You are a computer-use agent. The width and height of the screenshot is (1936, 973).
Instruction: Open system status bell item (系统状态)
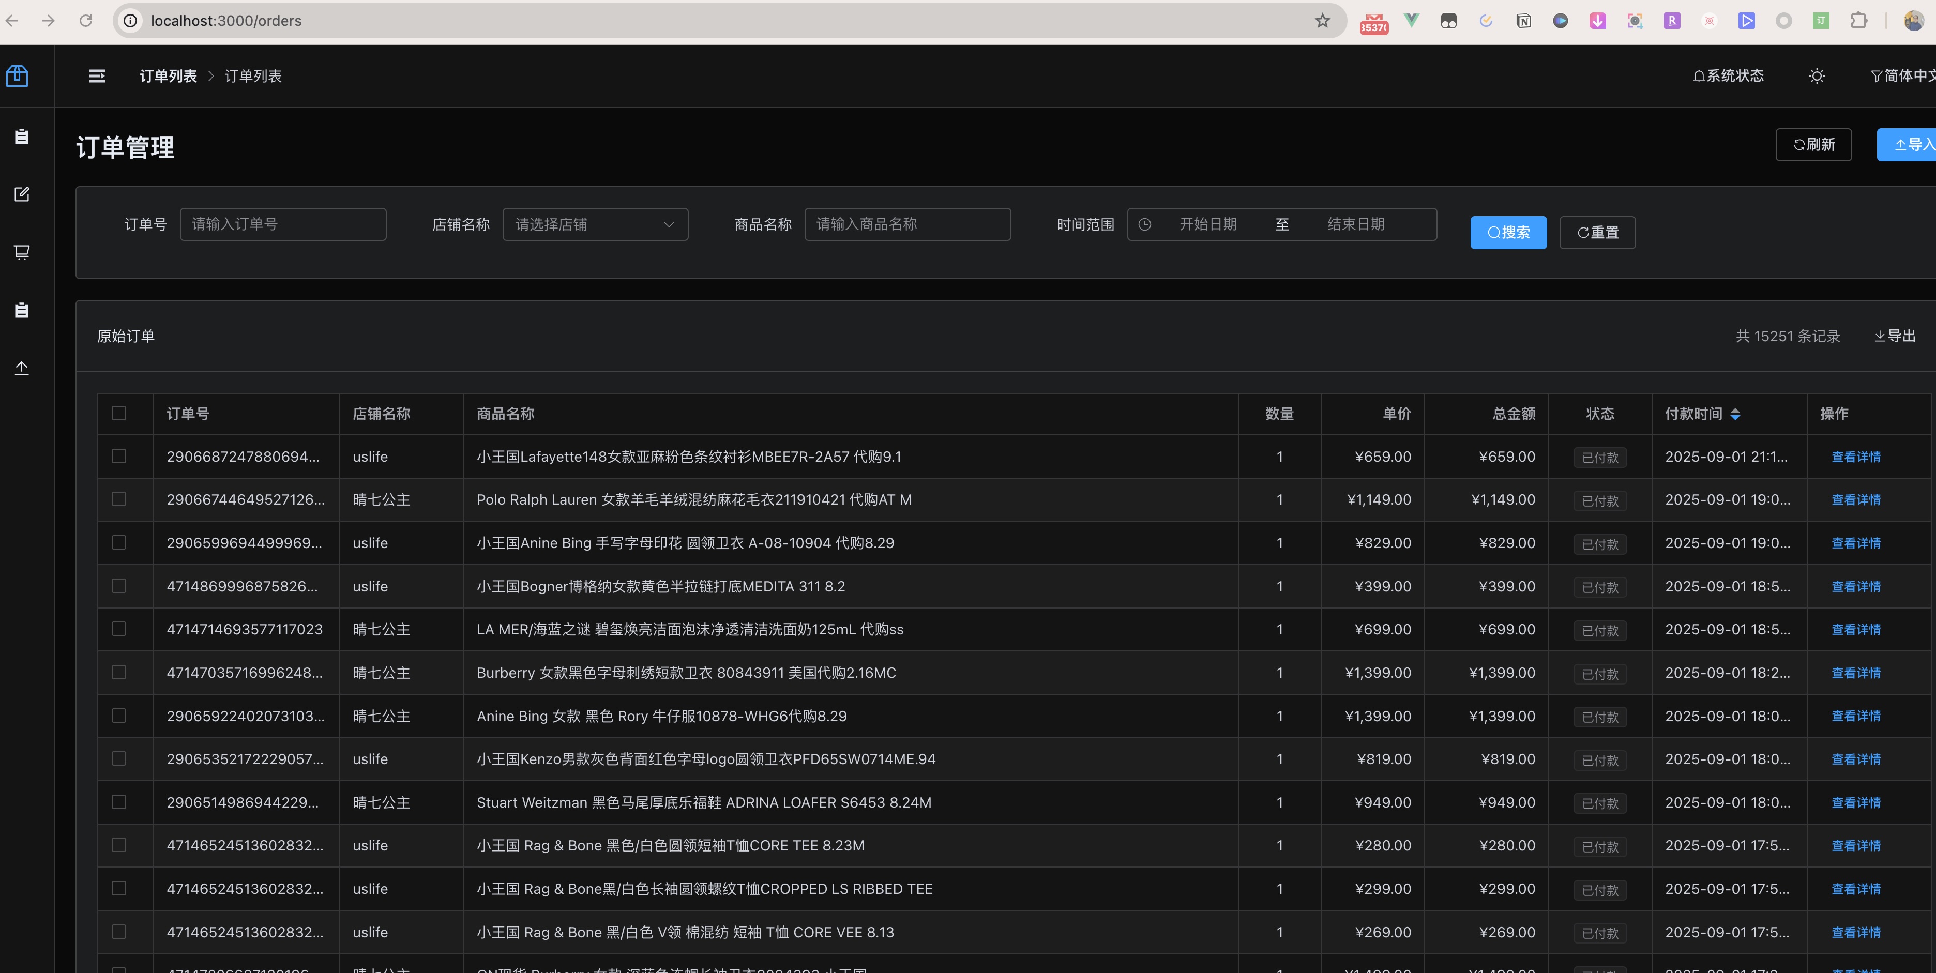(1728, 76)
